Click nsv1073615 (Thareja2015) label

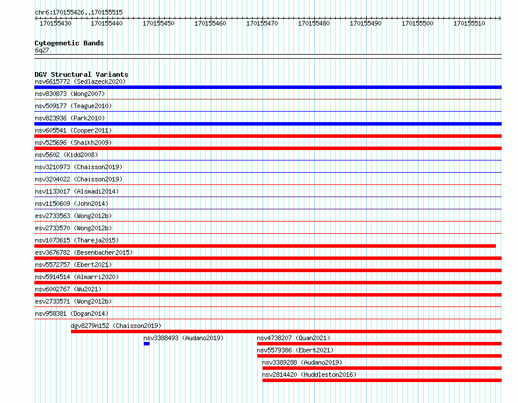(77, 240)
